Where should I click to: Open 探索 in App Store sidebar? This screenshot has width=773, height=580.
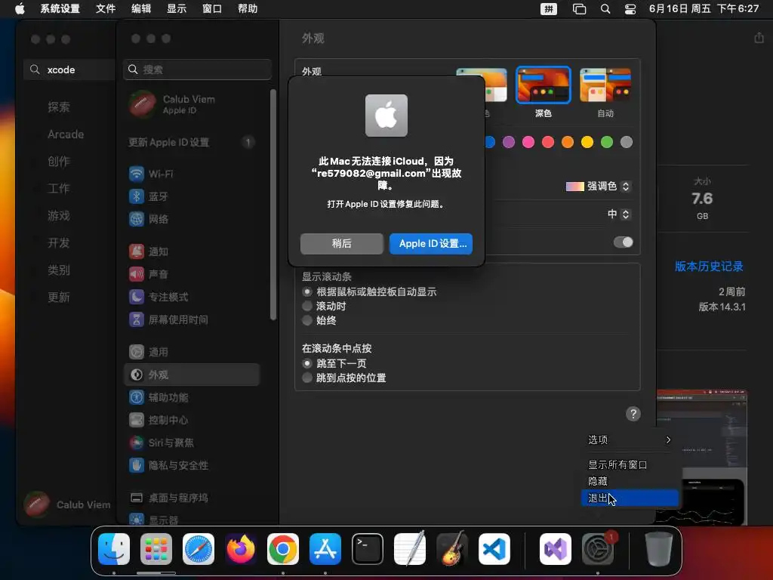(x=59, y=107)
